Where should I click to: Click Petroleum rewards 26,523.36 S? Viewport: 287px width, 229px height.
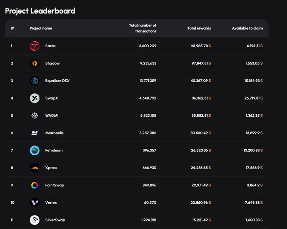(x=201, y=151)
